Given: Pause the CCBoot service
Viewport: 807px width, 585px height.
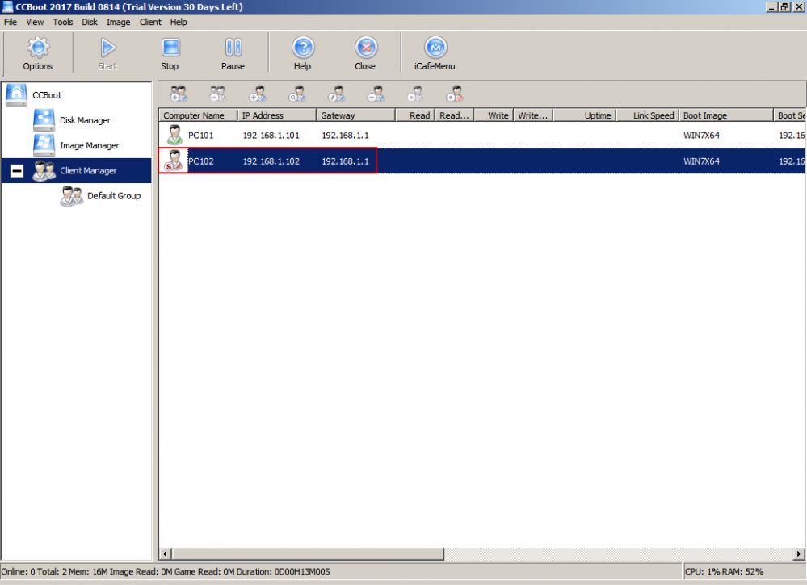Looking at the screenshot, I should tap(233, 53).
